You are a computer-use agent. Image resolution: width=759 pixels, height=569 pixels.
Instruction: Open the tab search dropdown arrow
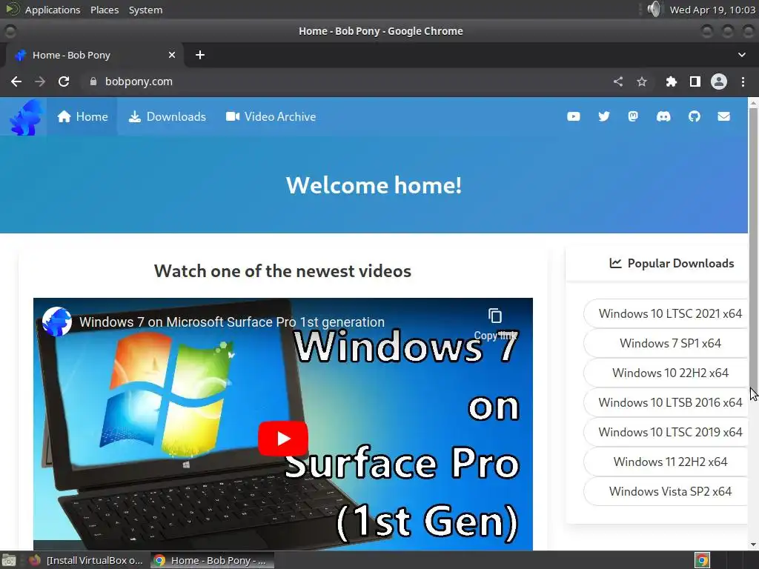click(x=741, y=55)
